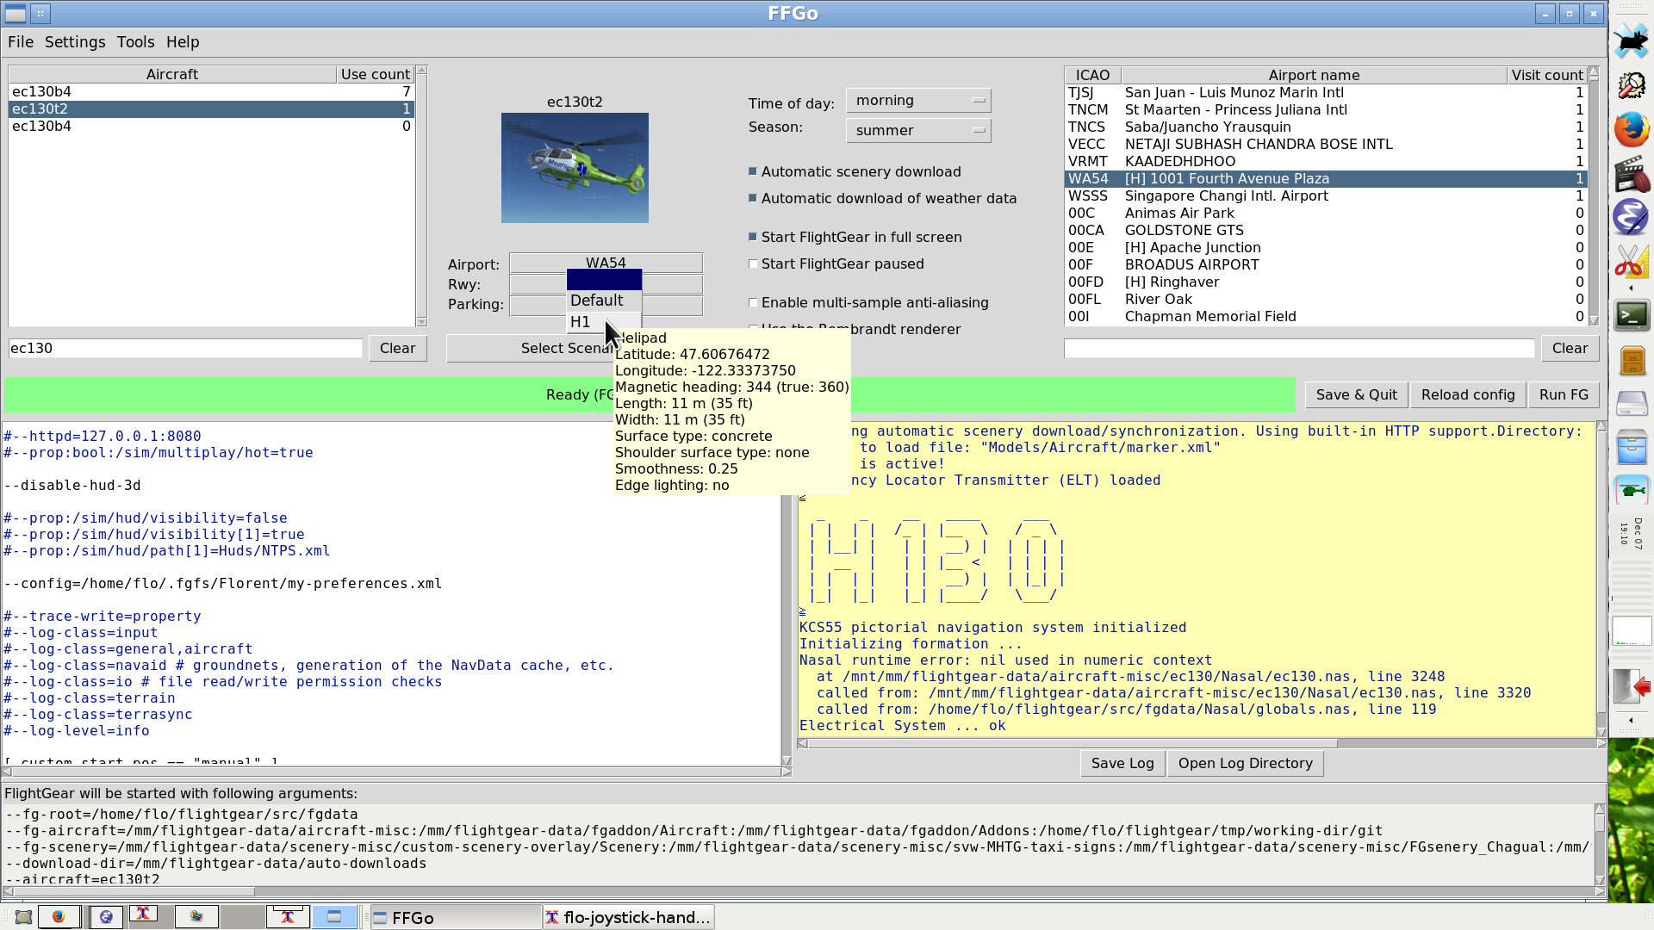The height and width of the screenshot is (930, 1654).
Task: Expand the side panel arrow below the scissors launcher
Action: click(x=1631, y=288)
